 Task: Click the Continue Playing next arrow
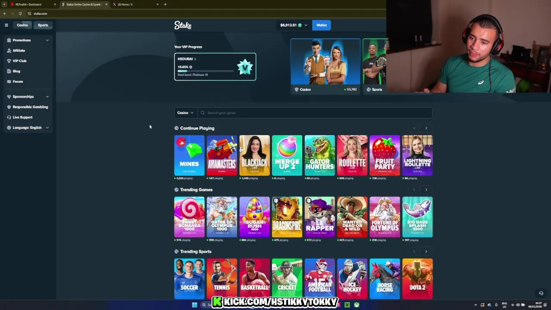tap(426, 128)
